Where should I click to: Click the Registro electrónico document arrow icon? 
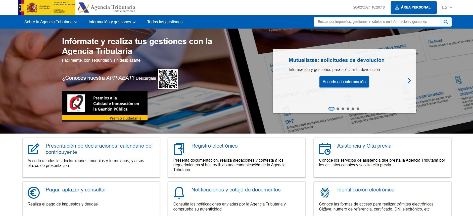pyautogui.click(x=179, y=149)
